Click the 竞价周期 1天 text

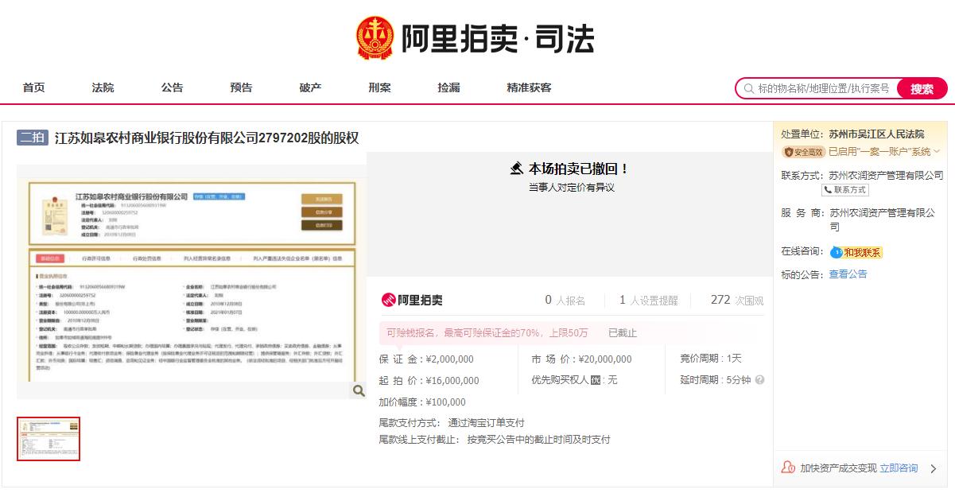point(711,359)
